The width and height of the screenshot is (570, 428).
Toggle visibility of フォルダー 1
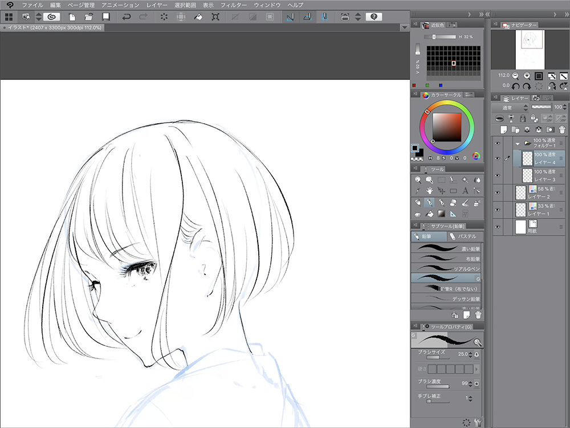[x=497, y=143]
